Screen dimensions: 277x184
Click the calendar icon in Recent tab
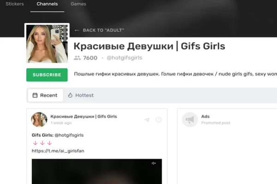(35, 95)
